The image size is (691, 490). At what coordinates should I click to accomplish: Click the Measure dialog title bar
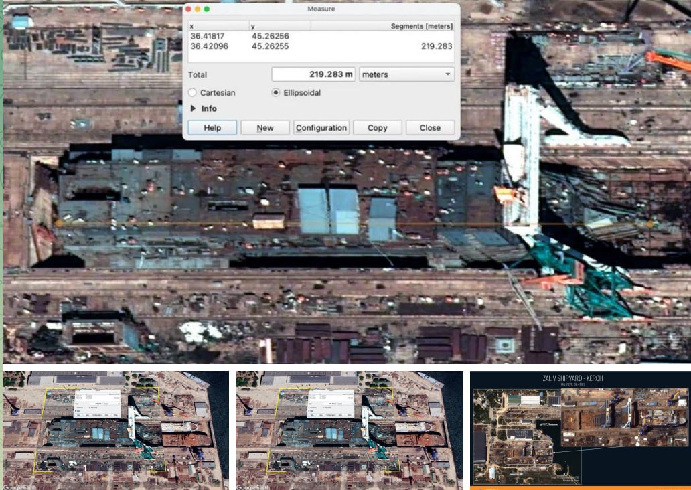click(321, 9)
